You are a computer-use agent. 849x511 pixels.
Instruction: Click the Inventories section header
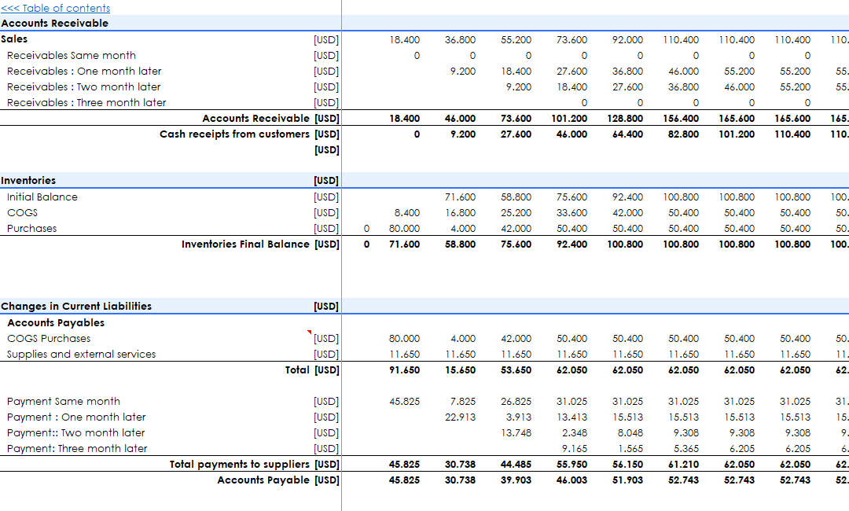[x=28, y=181]
